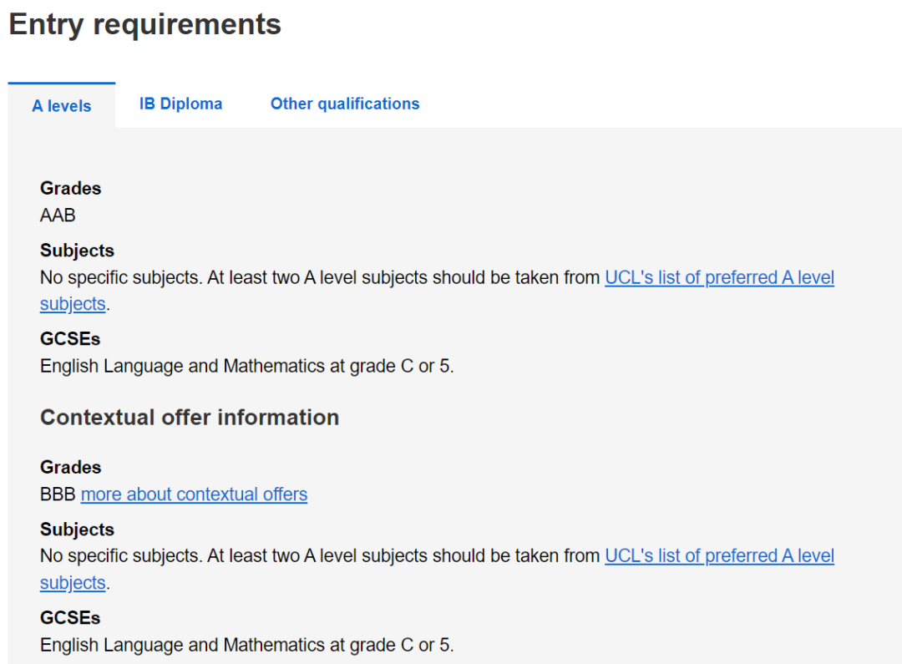Click the Entry requirements heading

pos(144,24)
